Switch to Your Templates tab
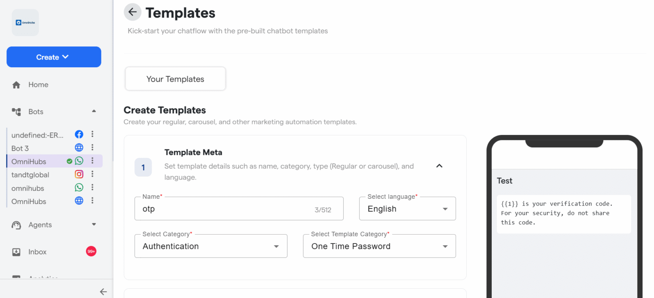This screenshot has height=298, width=654. [x=175, y=79]
